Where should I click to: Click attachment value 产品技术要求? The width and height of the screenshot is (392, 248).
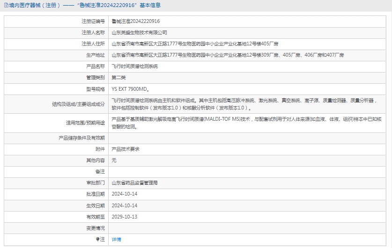(126, 149)
